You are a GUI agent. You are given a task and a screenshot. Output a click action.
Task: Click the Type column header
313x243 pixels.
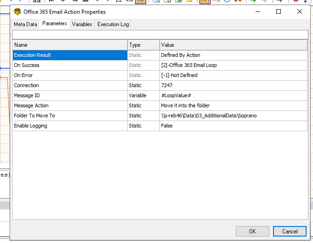coord(143,45)
